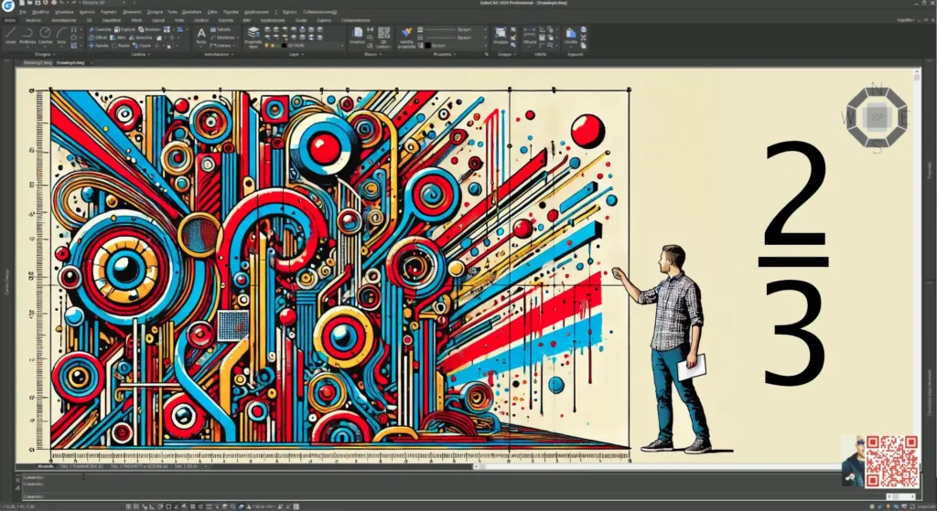Open the File menu
Image resolution: width=937 pixels, height=511 pixels.
pyautogui.click(x=23, y=12)
